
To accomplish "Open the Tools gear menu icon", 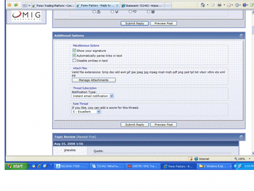I will point(237,5).
